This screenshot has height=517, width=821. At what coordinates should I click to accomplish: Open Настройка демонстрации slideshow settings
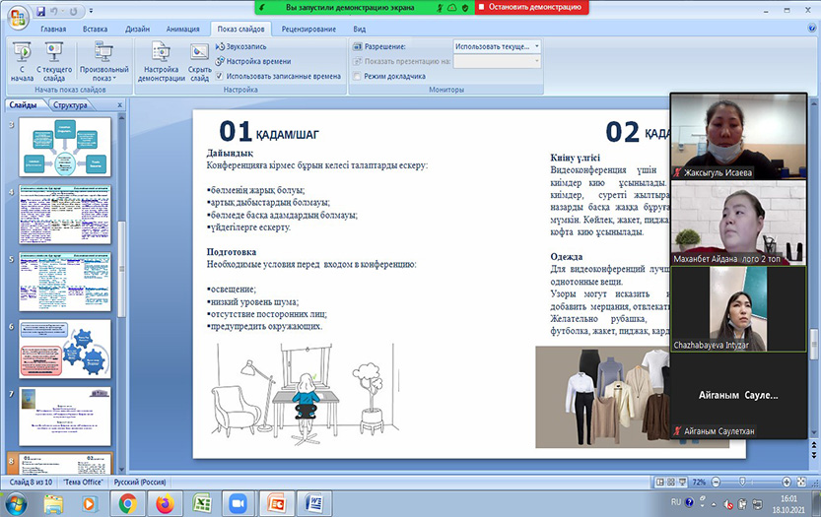point(160,59)
